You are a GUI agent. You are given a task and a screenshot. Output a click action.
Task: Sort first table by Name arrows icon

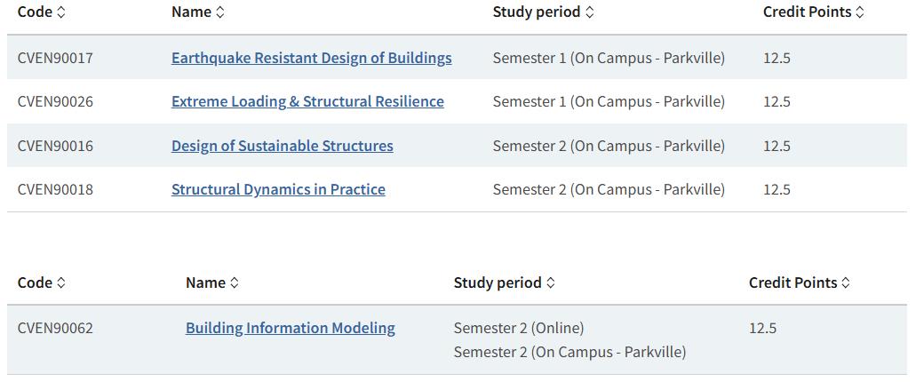click(219, 12)
